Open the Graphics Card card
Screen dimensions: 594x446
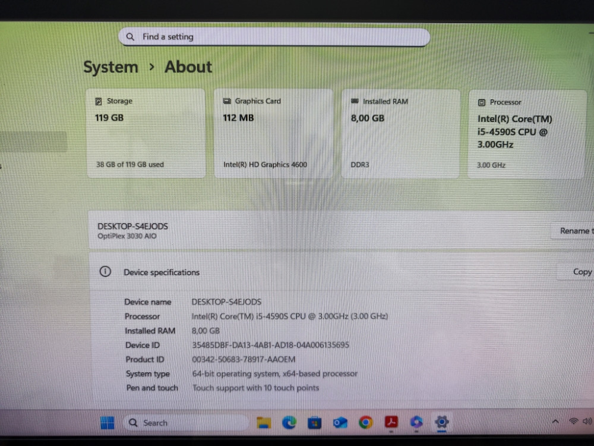tap(273, 133)
